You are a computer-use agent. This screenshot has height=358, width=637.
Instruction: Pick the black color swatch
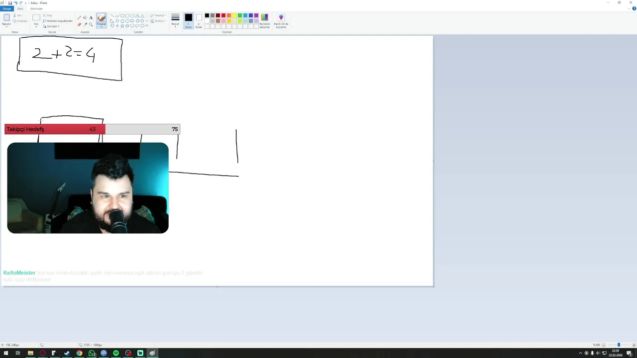[207, 15]
